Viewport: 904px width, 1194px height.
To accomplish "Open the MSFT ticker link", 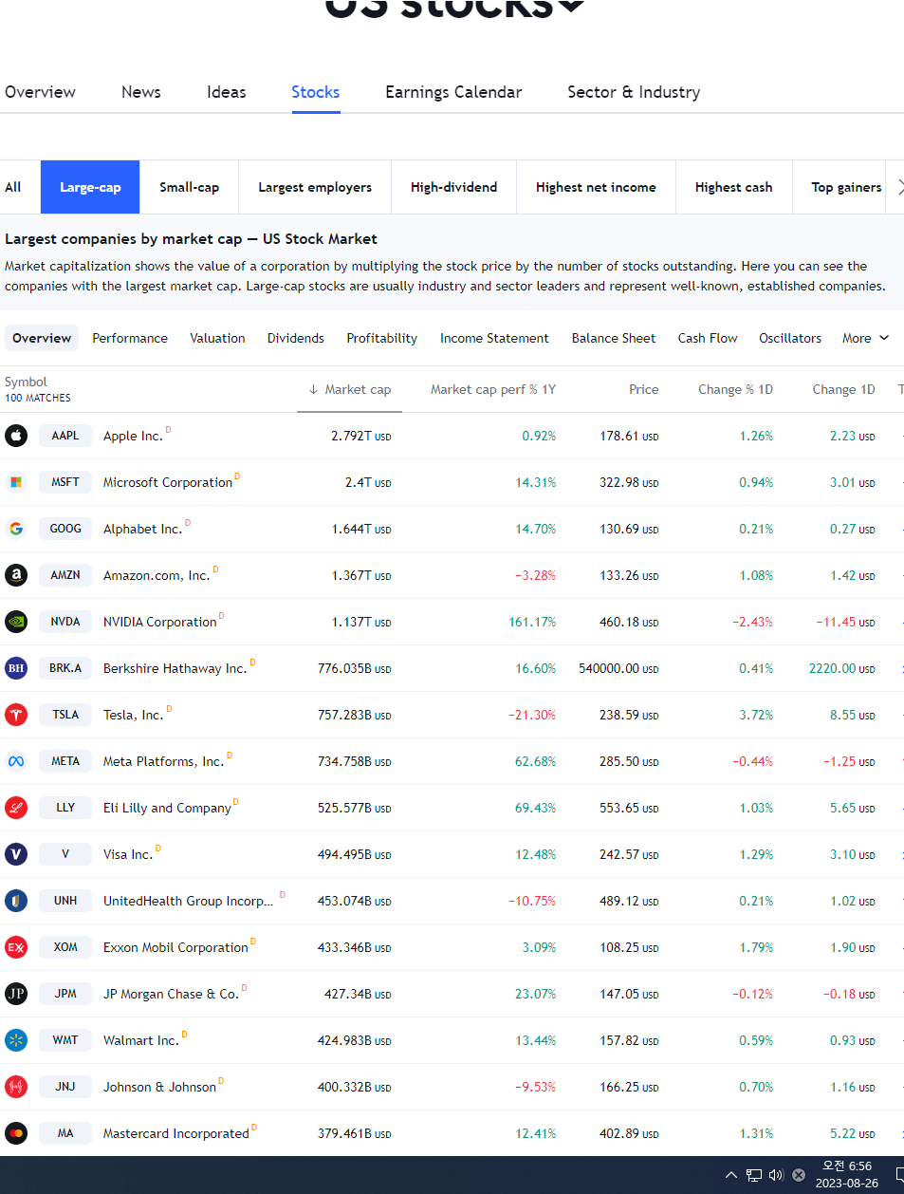I will (x=65, y=482).
